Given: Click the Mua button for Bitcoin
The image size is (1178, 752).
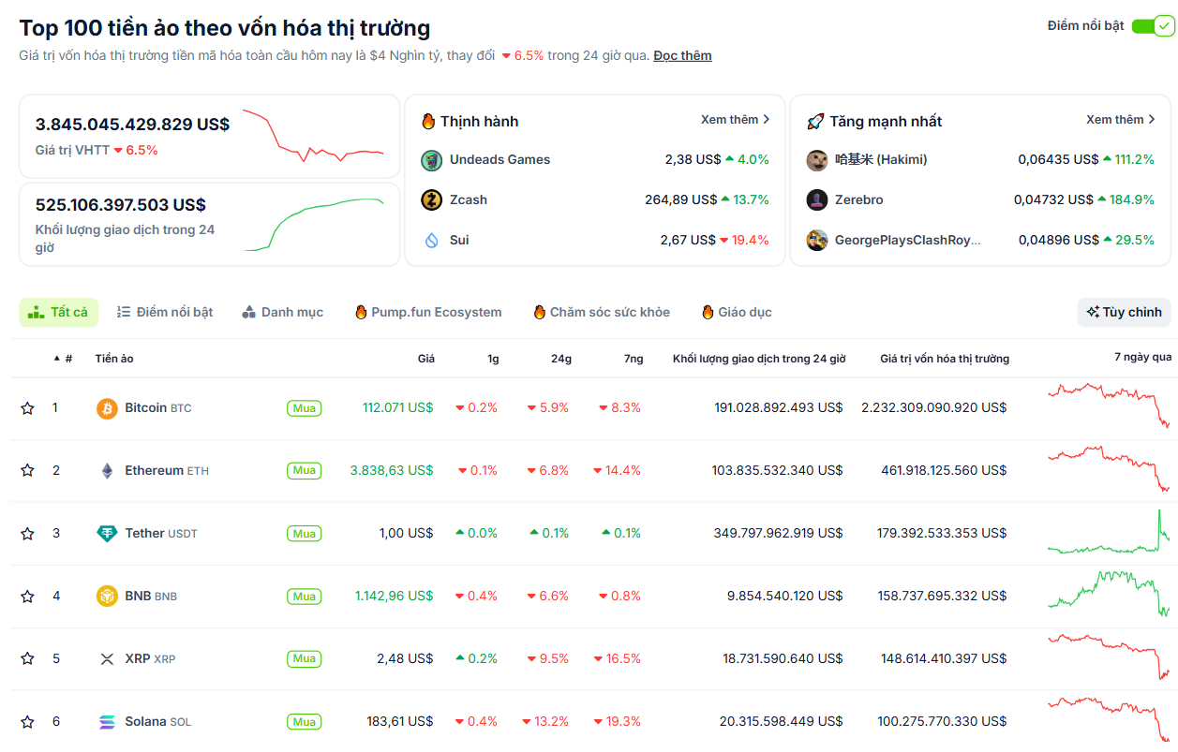Looking at the screenshot, I should click(x=304, y=407).
